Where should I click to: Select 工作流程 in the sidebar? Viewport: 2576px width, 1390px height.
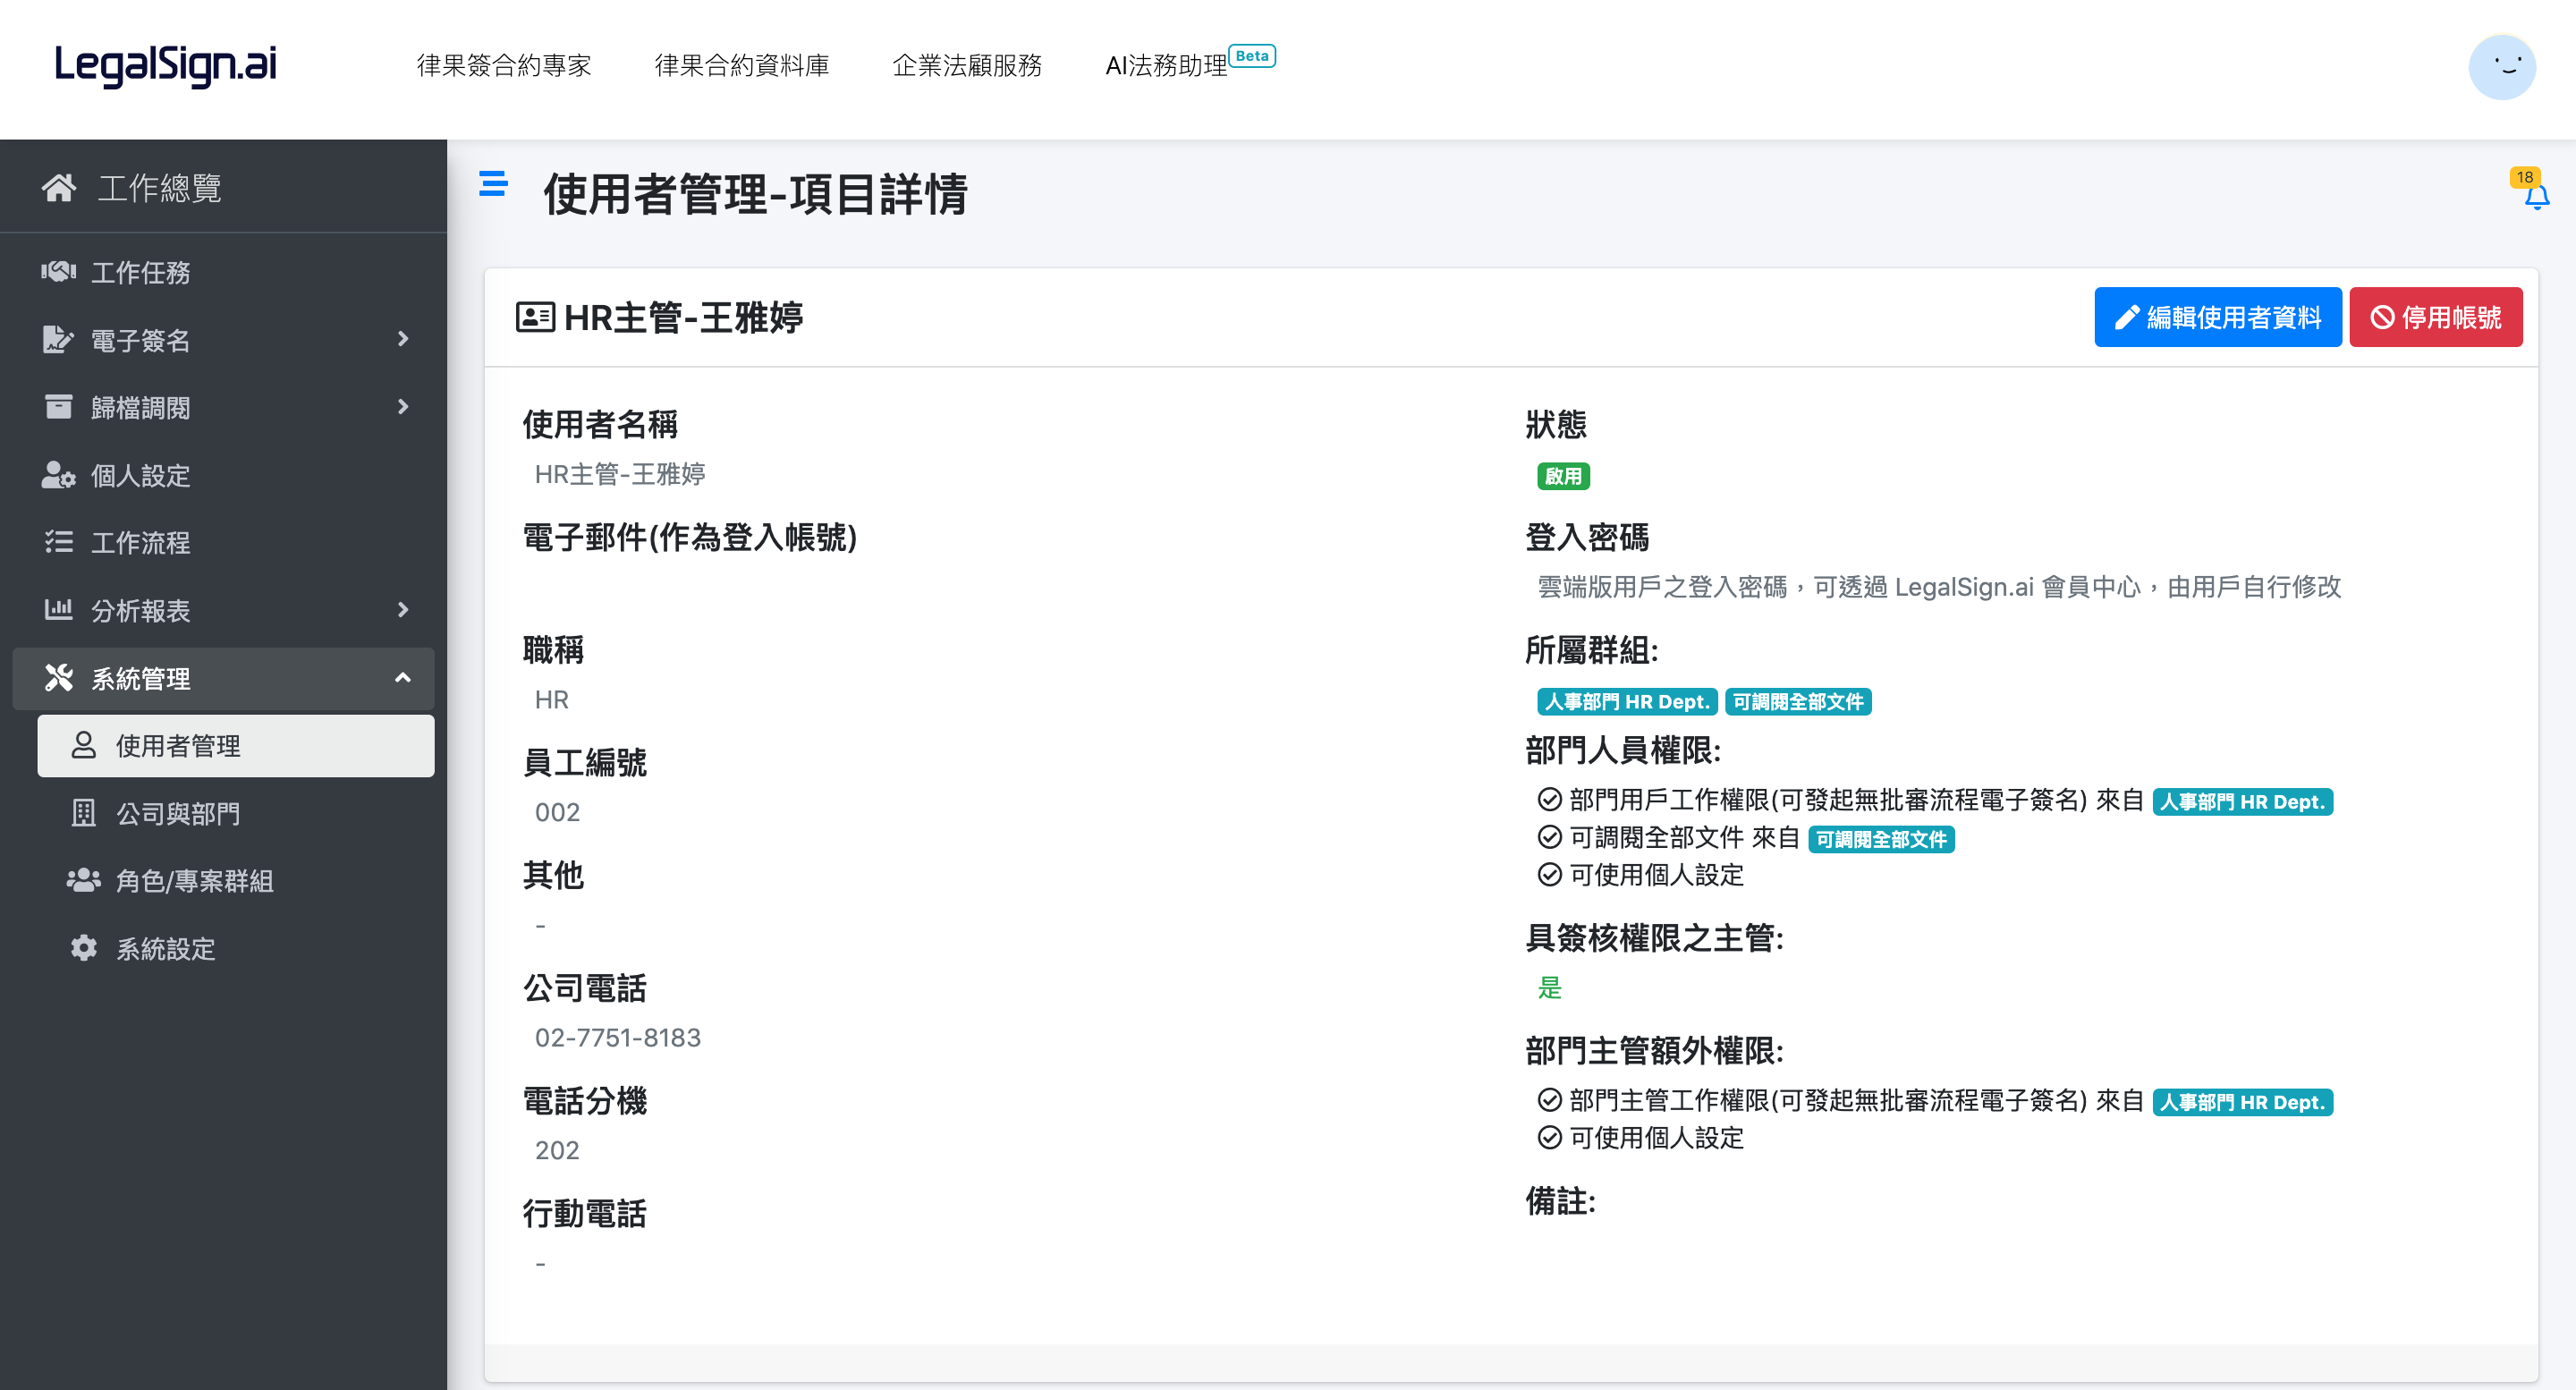(x=223, y=542)
